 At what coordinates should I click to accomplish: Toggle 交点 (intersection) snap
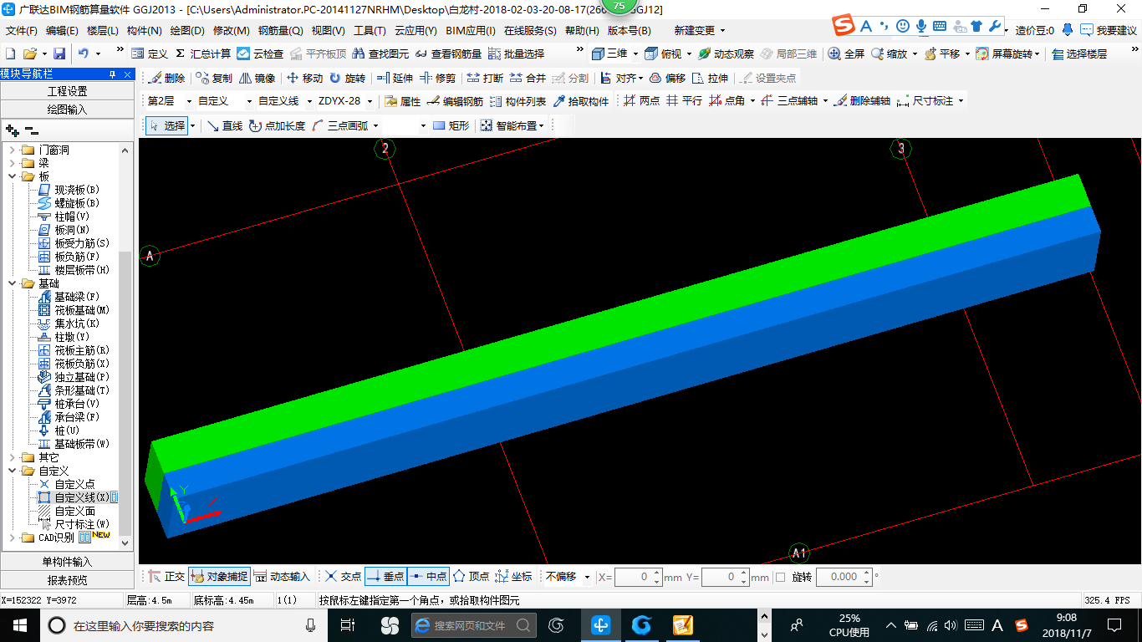pyautogui.click(x=343, y=577)
